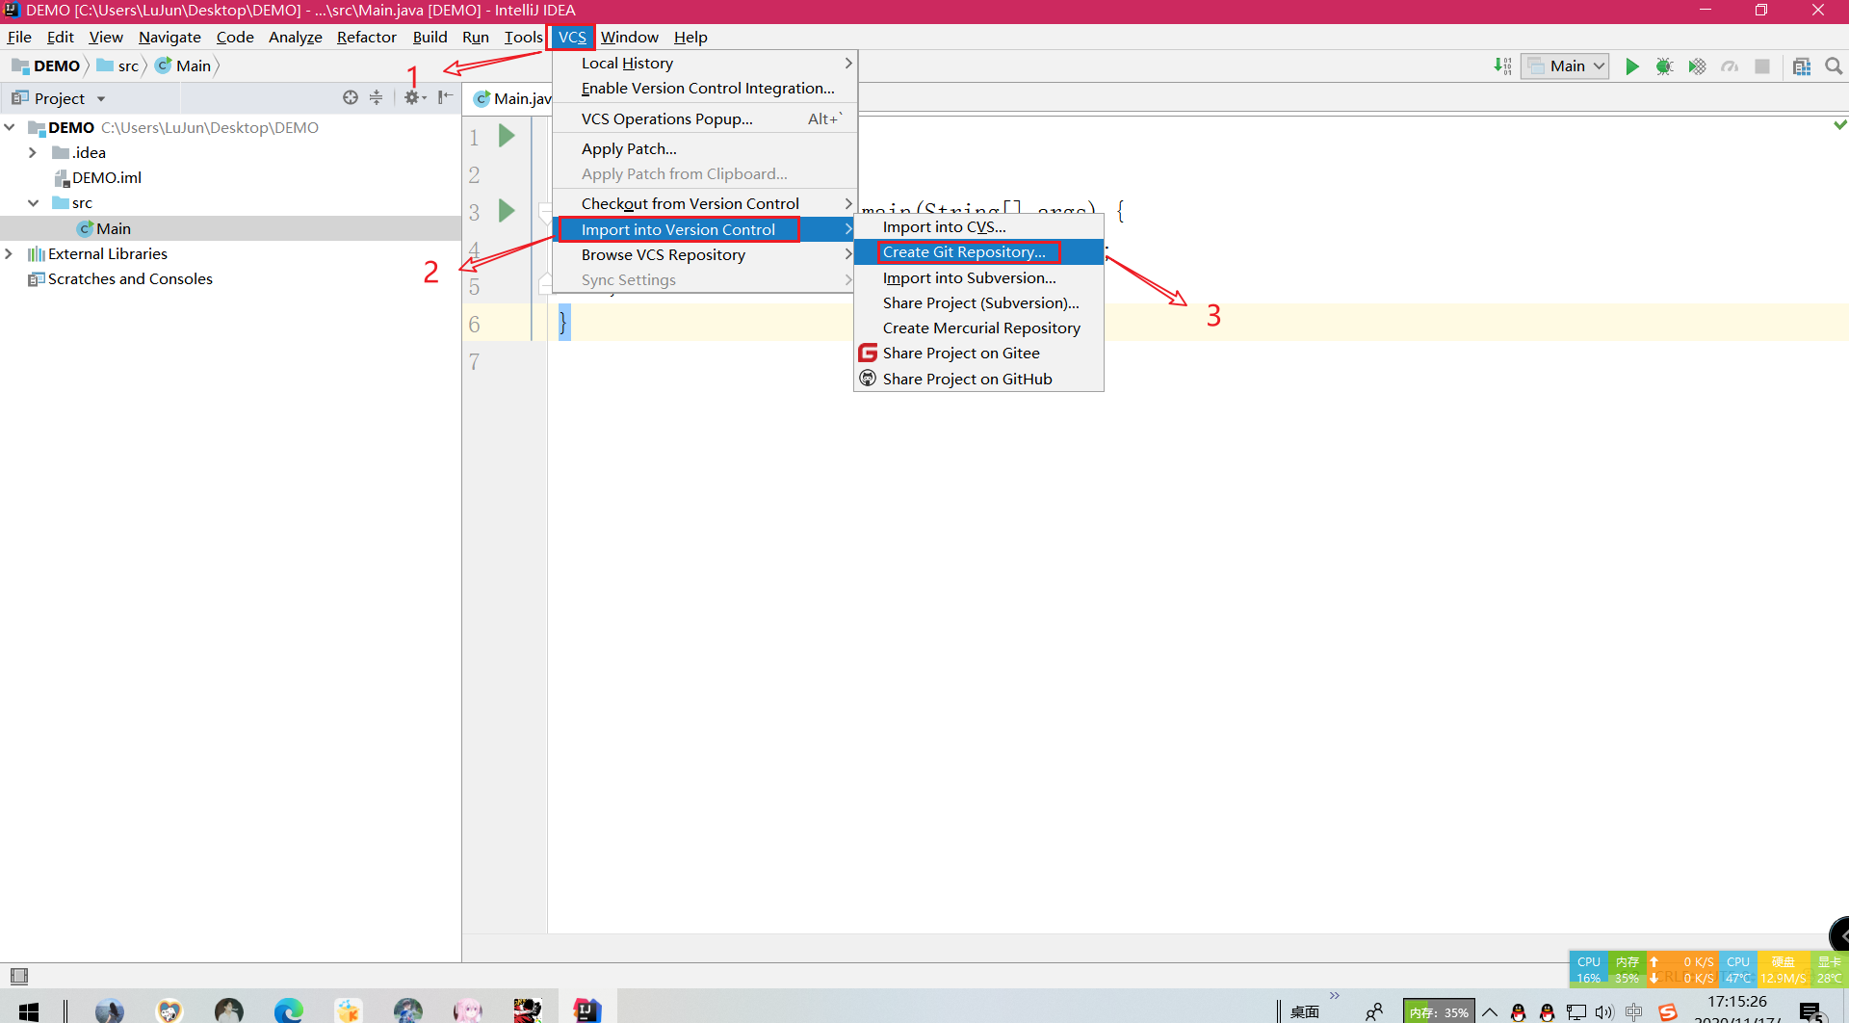1849x1023 pixels.
Task: Open the Help menu
Action: point(690,37)
